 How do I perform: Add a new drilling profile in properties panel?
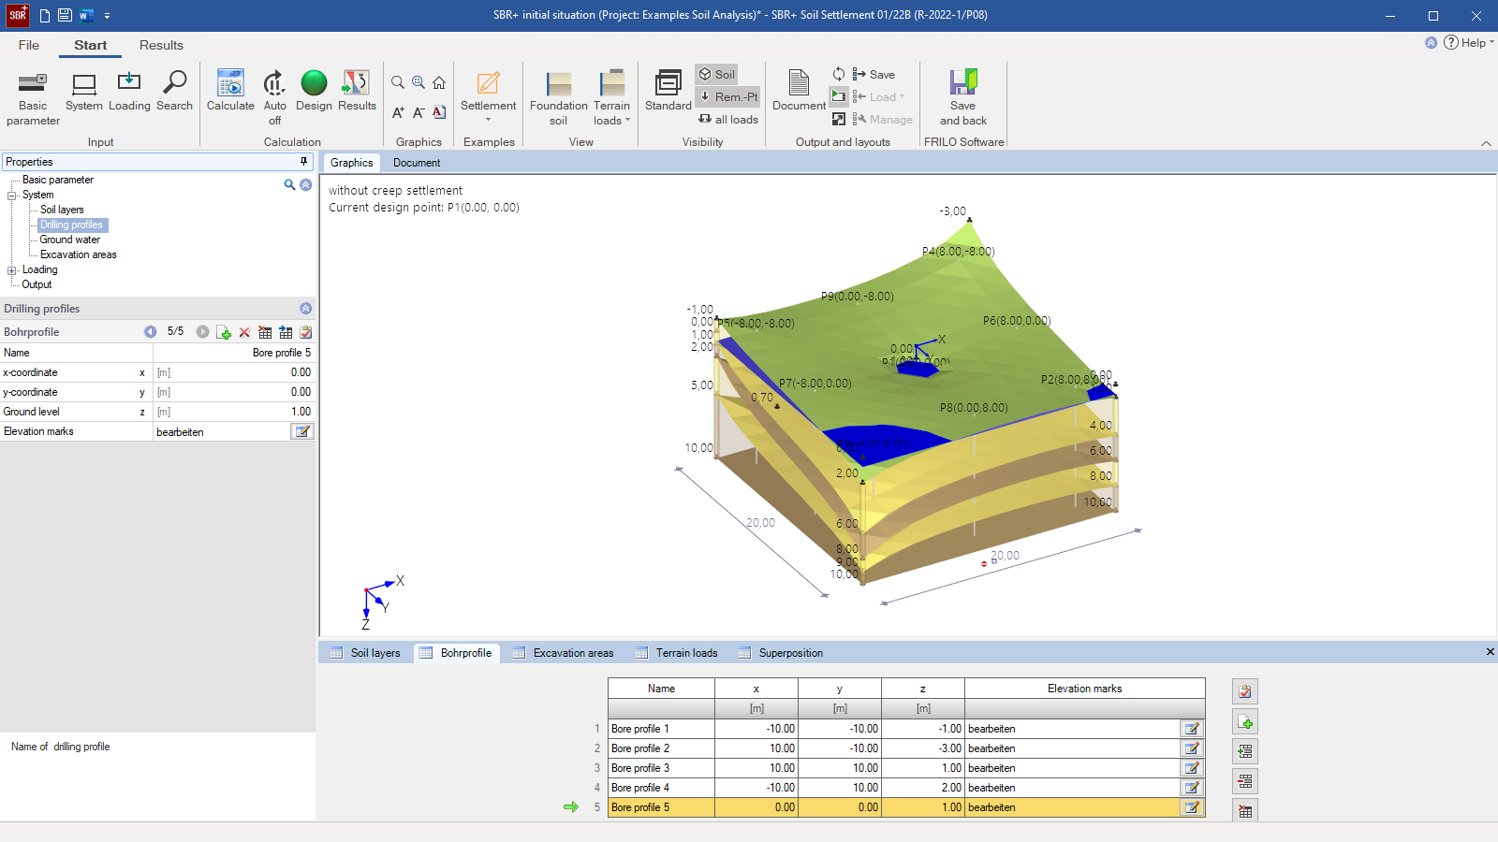[224, 332]
